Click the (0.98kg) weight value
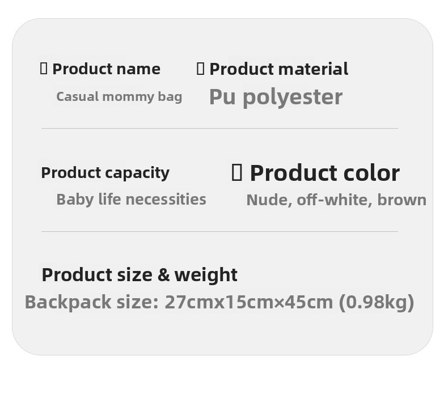 point(376,302)
